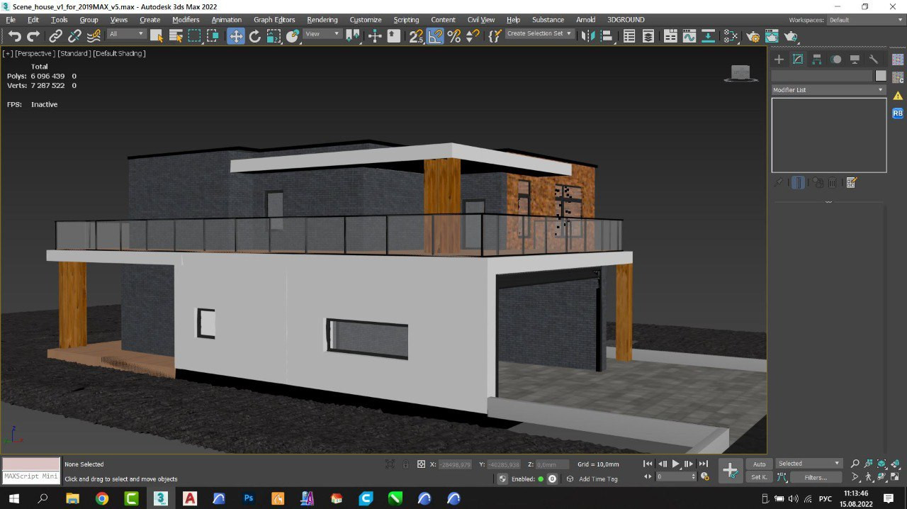Click the Set Key button

[x=759, y=477]
